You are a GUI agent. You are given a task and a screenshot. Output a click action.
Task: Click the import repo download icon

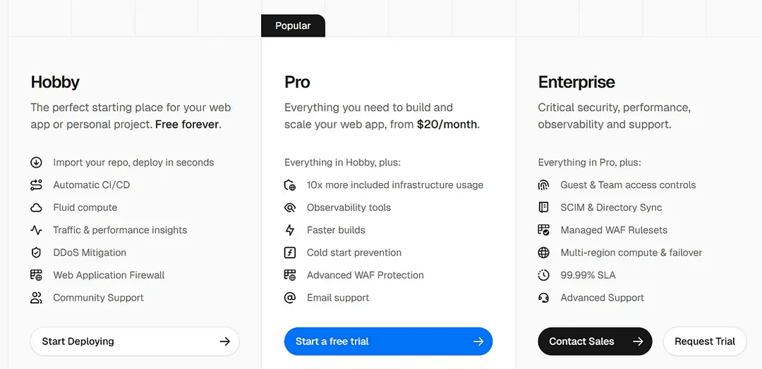point(36,163)
